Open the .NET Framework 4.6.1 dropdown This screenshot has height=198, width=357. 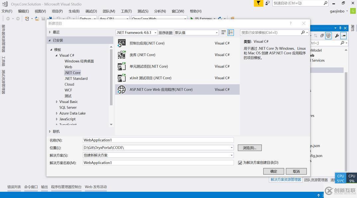click(155, 33)
